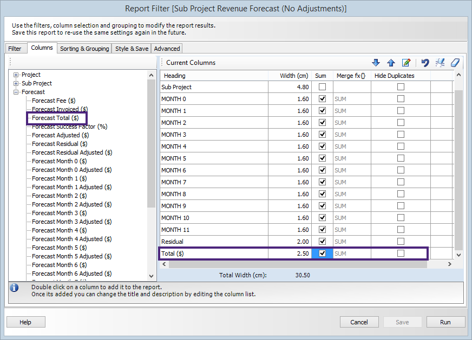
Task: Click the blue info icon in hint bar
Action: [x=15, y=288]
